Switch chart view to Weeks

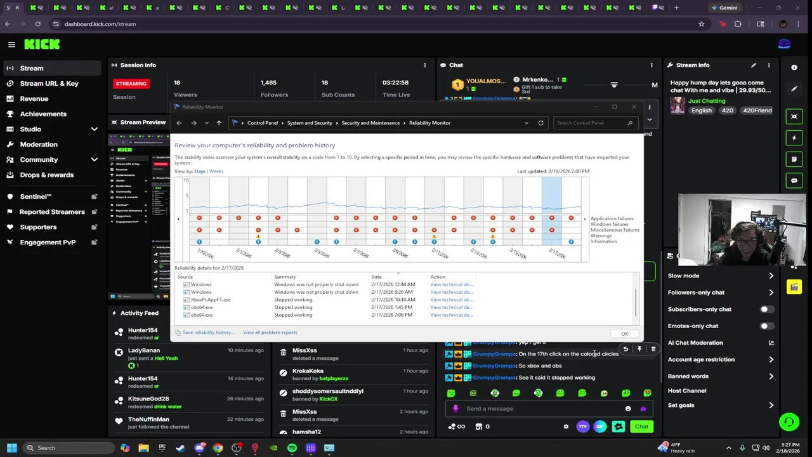[216, 171]
